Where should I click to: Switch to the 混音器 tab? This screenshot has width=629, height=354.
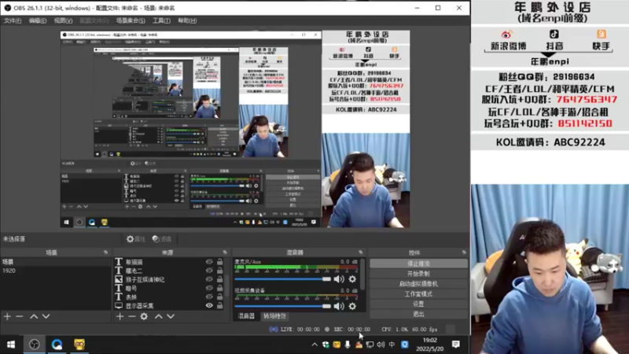(x=246, y=316)
